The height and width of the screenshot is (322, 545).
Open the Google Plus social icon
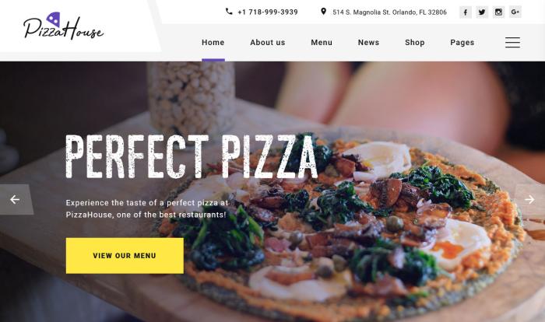(515, 12)
